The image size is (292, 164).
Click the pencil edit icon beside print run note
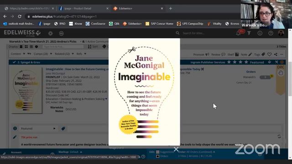point(15,137)
